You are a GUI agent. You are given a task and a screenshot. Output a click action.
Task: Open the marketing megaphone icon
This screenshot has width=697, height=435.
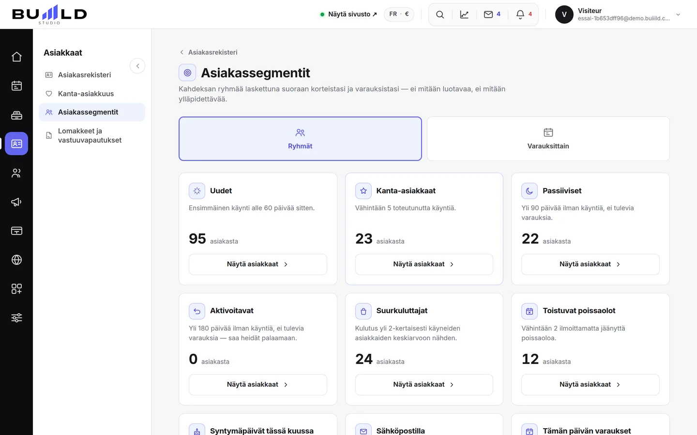click(16, 202)
